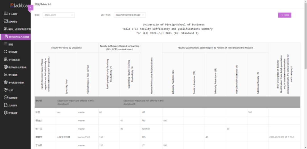Open 课程 list icon in sidebar
The image size is (307, 149).
coord(6,44)
